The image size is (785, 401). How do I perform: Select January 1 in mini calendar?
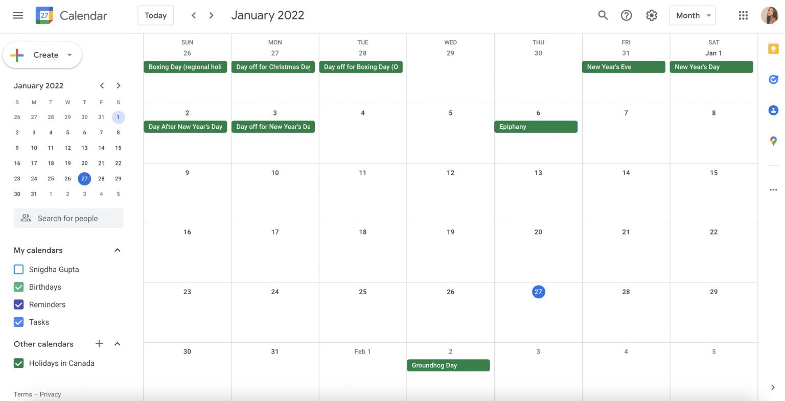pos(118,117)
